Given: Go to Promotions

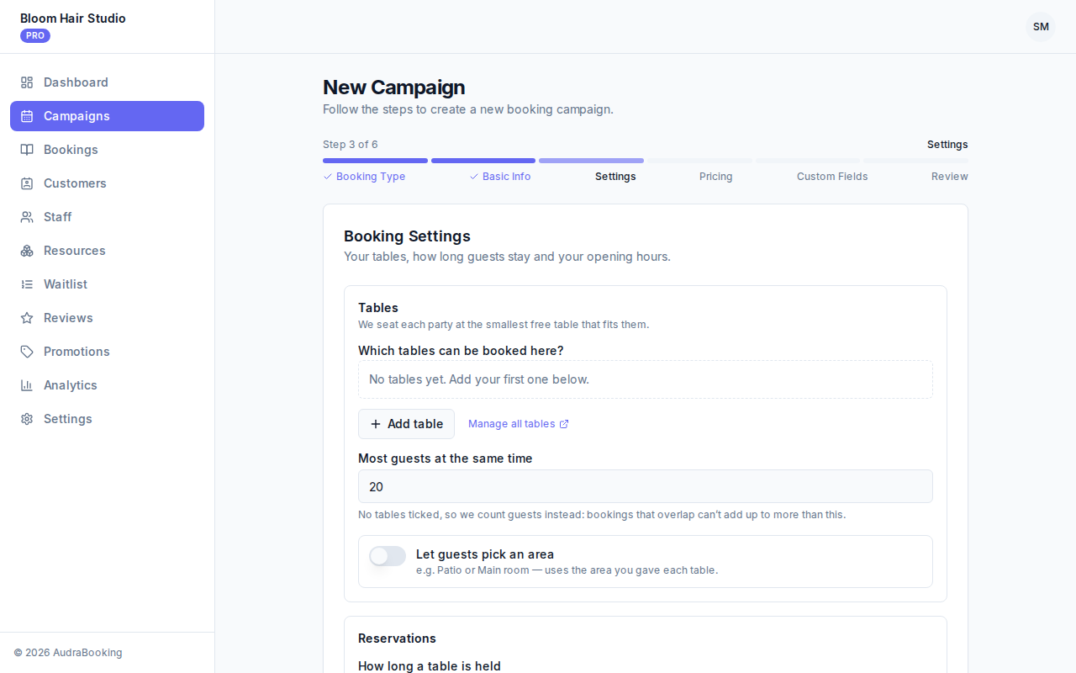Looking at the screenshot, I should (107, 352).
